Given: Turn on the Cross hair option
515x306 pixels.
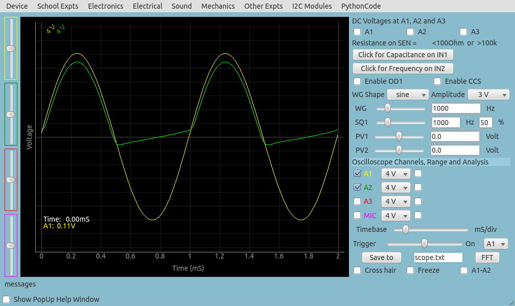Looking at the screenshot, I should point(357,270).
